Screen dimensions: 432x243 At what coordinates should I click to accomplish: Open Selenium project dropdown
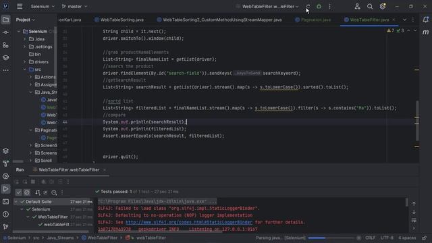tap(43, 6)
